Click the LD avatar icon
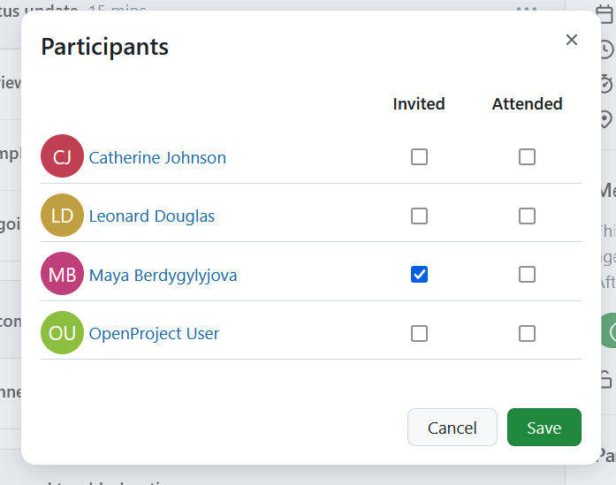Viewport: 616px width, 485px height. [62, 215]
